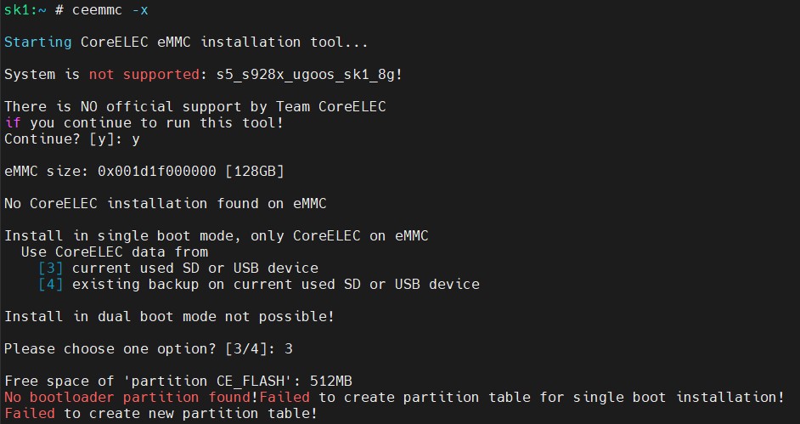
Task: Click the 'Continue? [y]: y' prompt line
Action: 72,139
